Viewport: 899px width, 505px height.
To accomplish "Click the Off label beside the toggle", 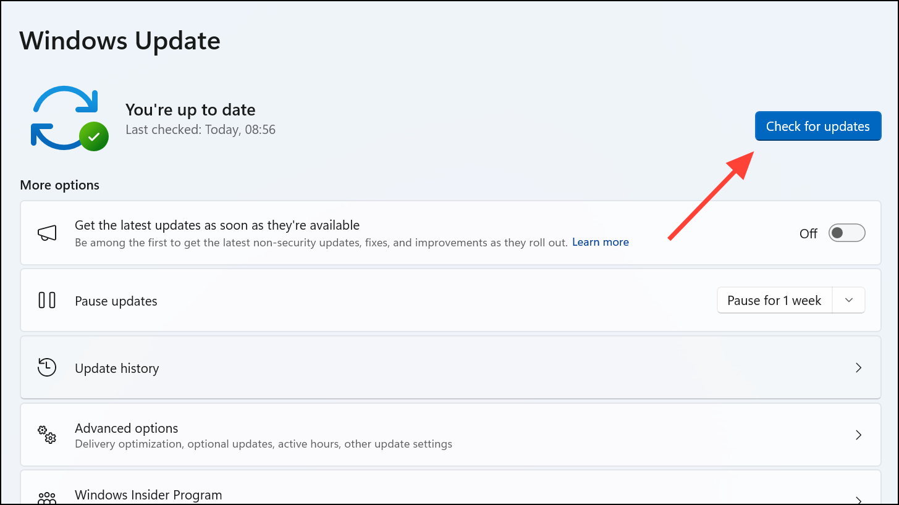I will [808, 233].
